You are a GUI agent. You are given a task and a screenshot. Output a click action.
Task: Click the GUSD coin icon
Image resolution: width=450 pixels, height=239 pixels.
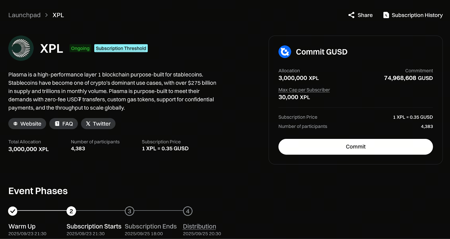285,52
